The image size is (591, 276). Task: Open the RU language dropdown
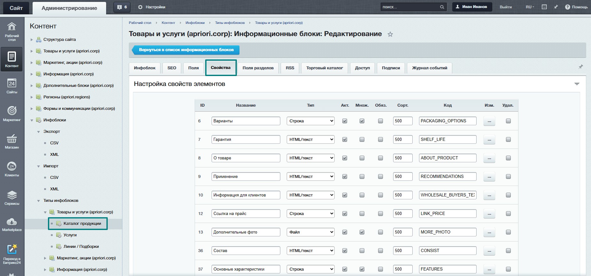(x=530, y=7)
